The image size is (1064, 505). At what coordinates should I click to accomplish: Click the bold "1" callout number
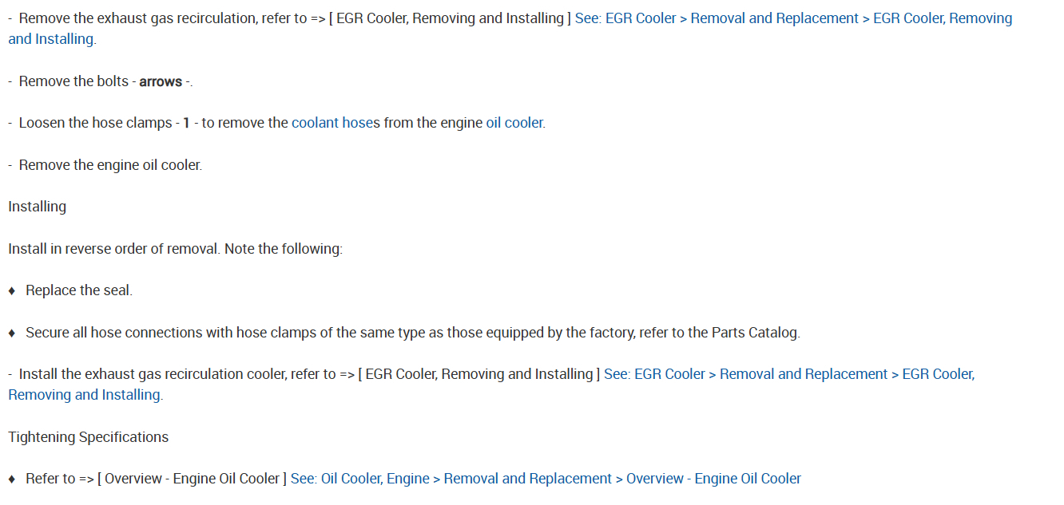[186, 123]
